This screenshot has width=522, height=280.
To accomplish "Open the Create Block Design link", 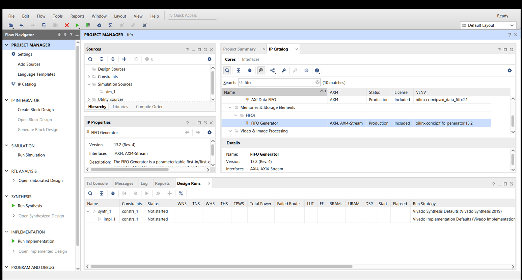I will (x=35, y=109).
